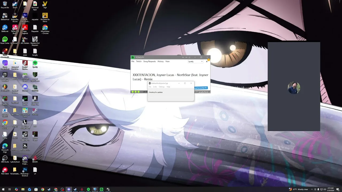
Task: Open the Song Requests menu in Songify
Action: click(x=149, y=61)
